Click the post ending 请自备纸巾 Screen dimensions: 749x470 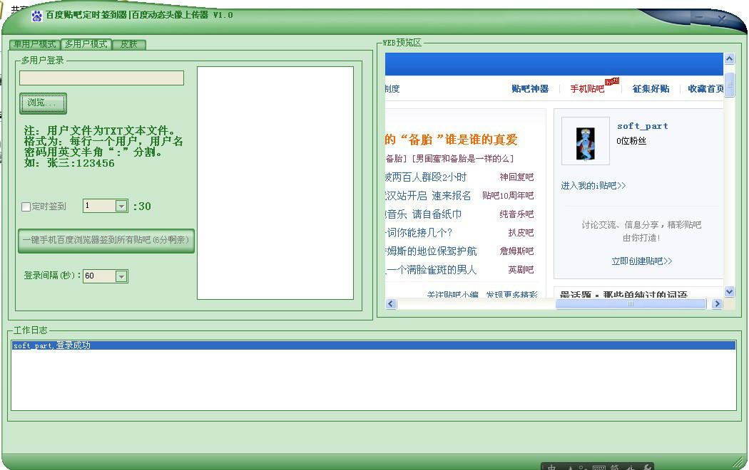[423, 214]
